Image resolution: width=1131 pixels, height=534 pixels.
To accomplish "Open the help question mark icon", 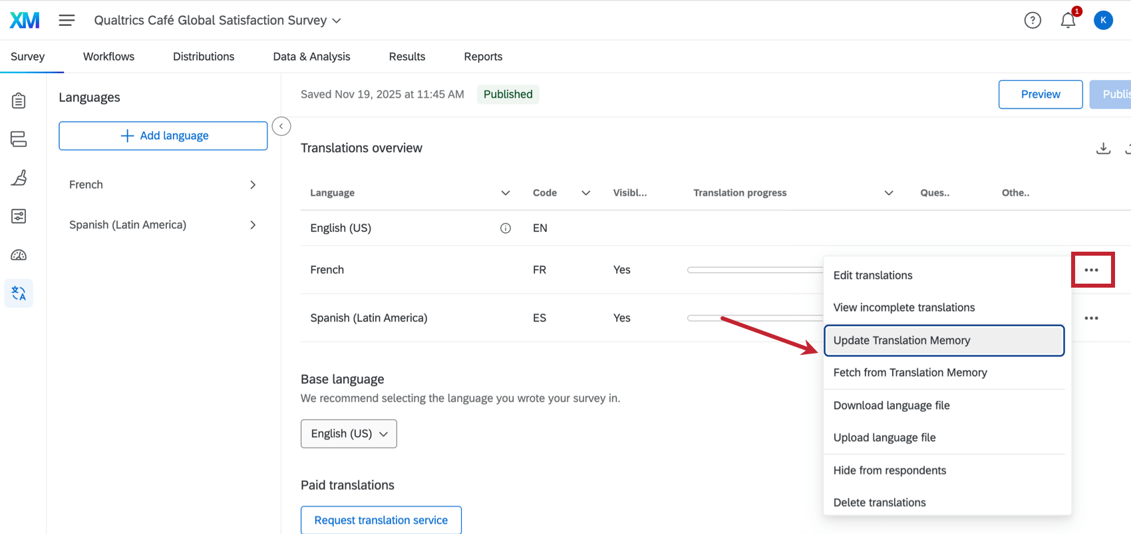I will coord(1033,21).
